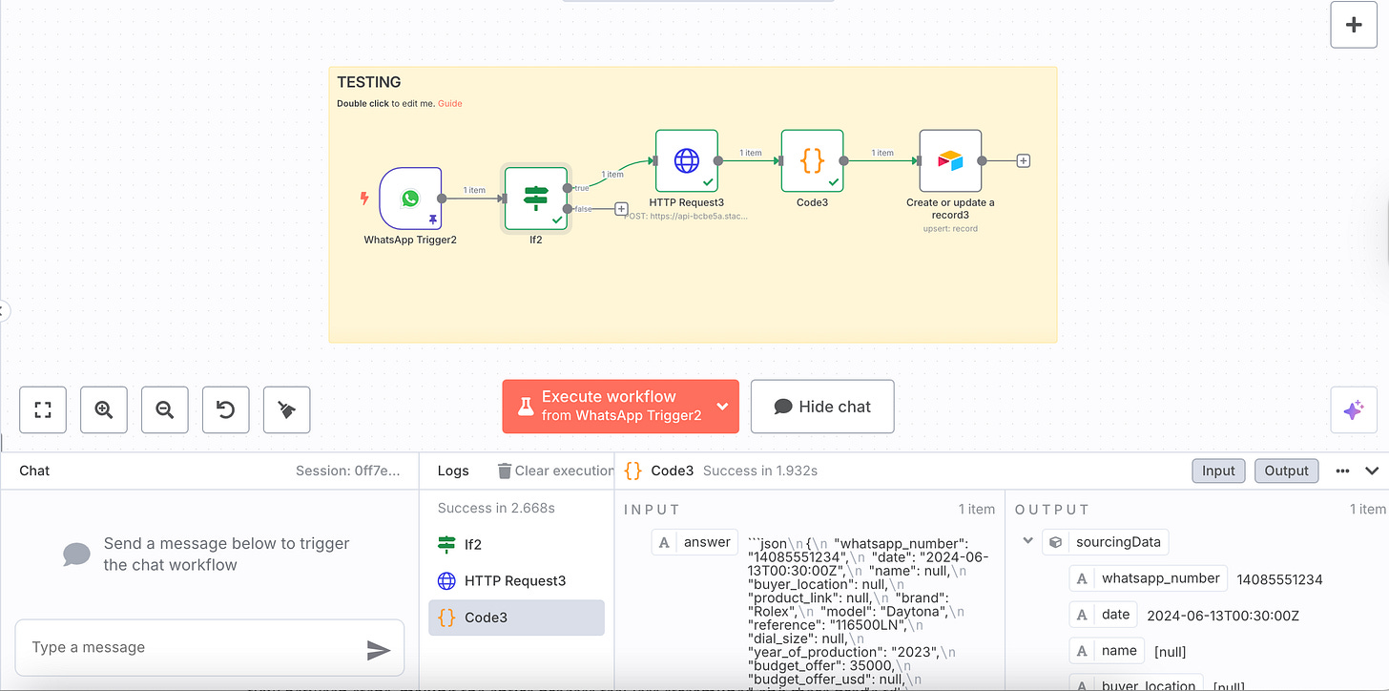Viewport: 1389px width, 691px height.
Task: Click the speech bubble icon in chat placeholder
Action: (x=76, y=555)
